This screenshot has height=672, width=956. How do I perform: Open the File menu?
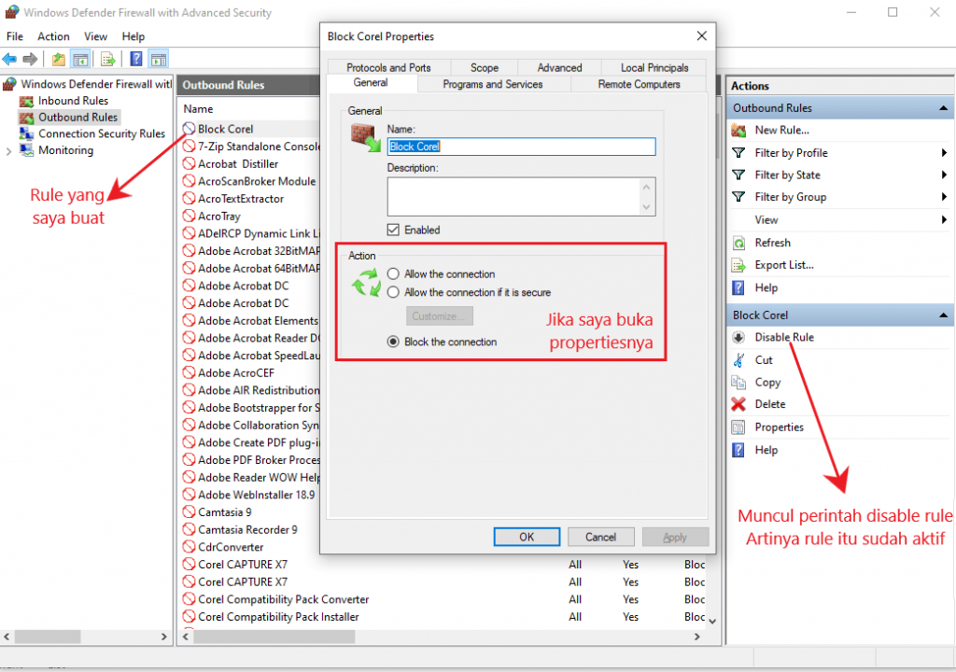point(15,36)
